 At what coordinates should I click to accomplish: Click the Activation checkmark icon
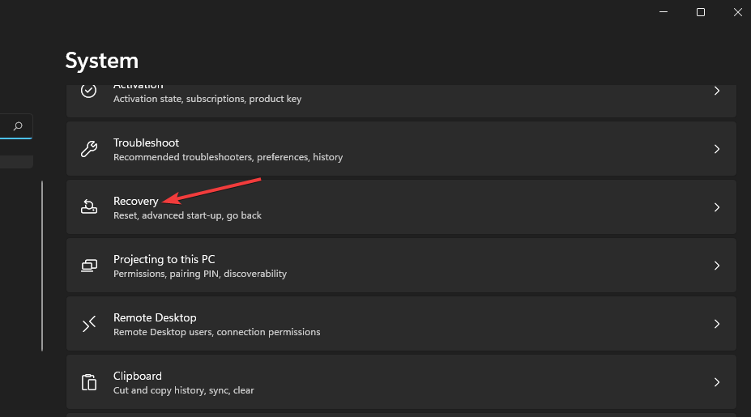pyautogui.click(x=88, y=91)
